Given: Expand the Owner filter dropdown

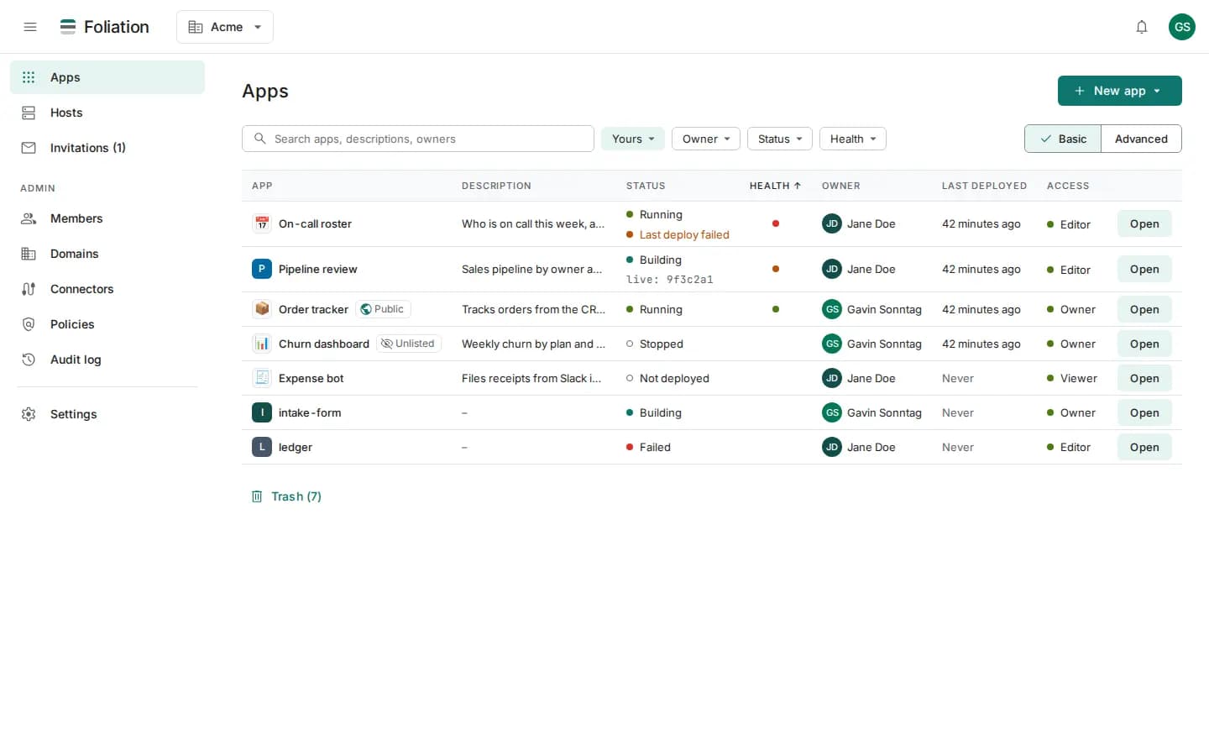Looking at the screenshot, I should click(x=706, y=139).
